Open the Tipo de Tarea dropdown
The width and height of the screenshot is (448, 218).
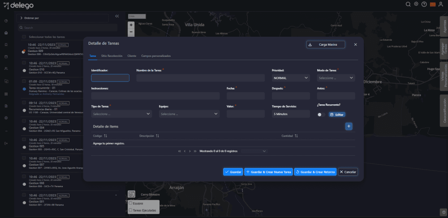(x=122, y=114)
